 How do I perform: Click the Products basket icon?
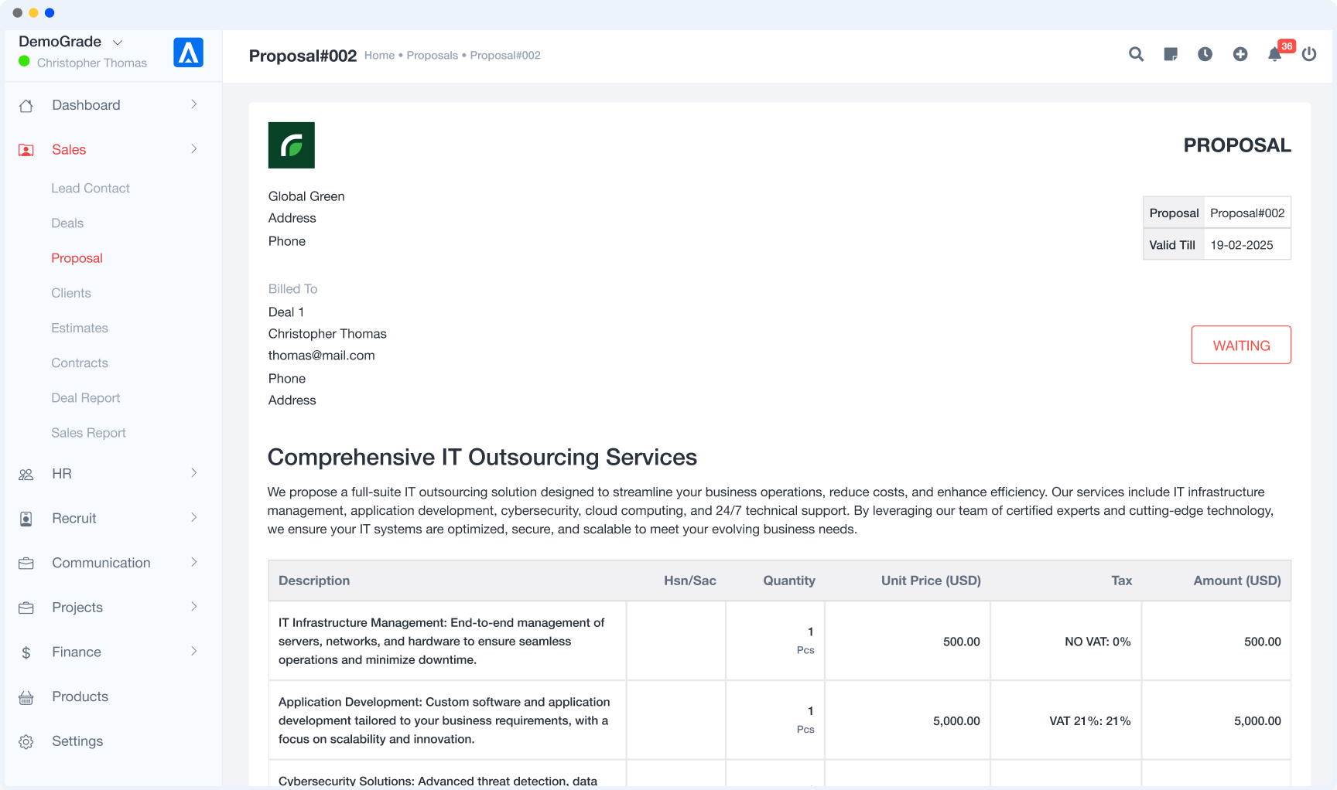click(26, 698)
